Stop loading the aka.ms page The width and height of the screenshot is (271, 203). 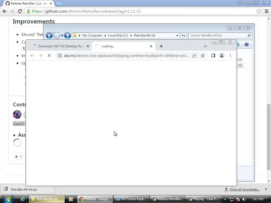[x=49, y=56]
